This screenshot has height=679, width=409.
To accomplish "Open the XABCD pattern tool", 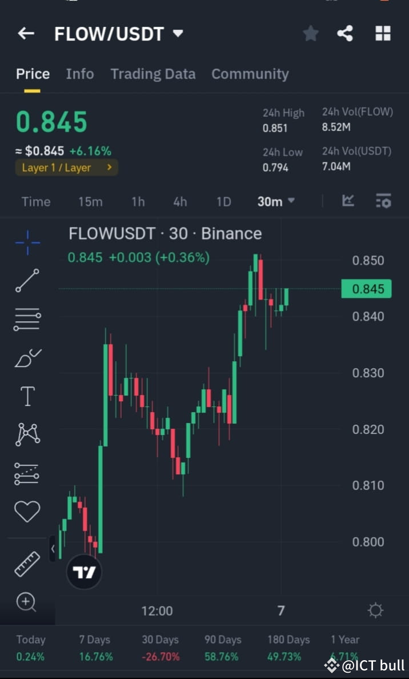I will [x=27, y=434].
